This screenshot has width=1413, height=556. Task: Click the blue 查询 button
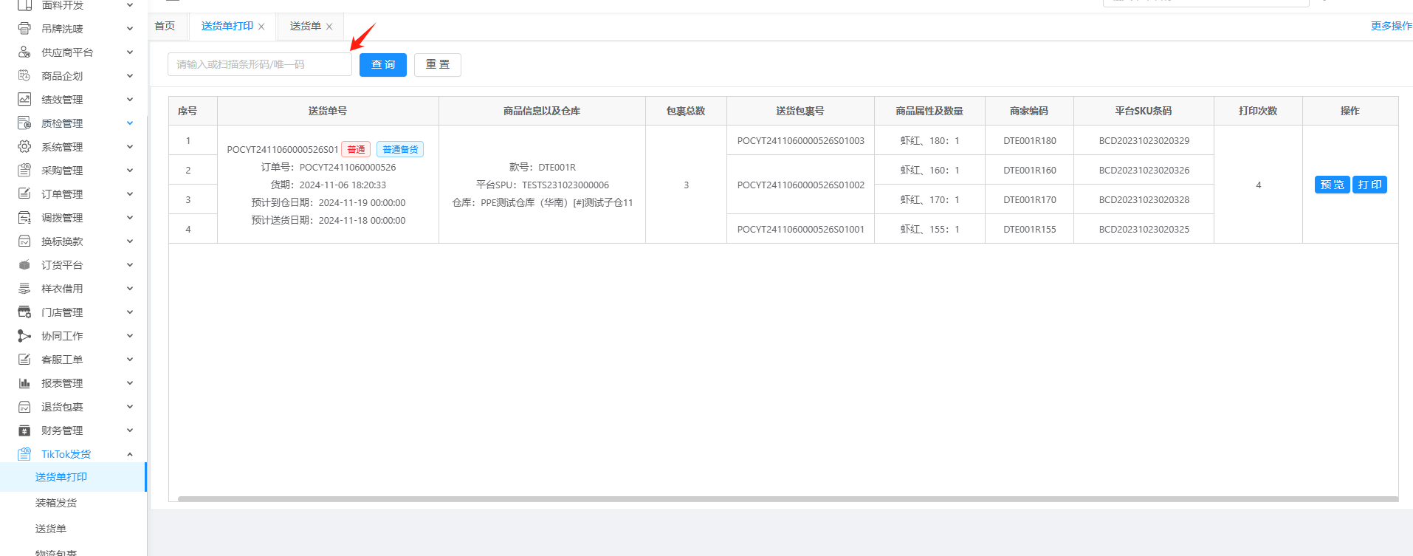(382, 65)
